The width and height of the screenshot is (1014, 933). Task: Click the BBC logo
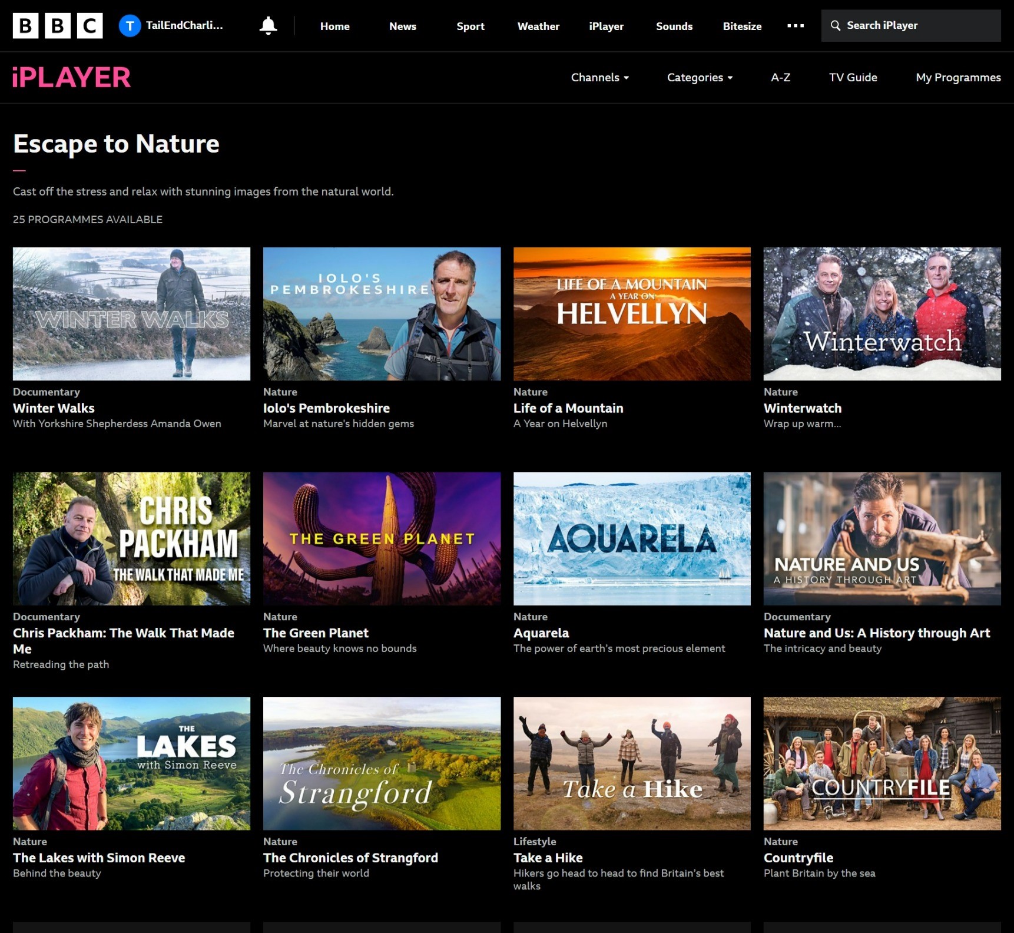[x=58, y=26]
